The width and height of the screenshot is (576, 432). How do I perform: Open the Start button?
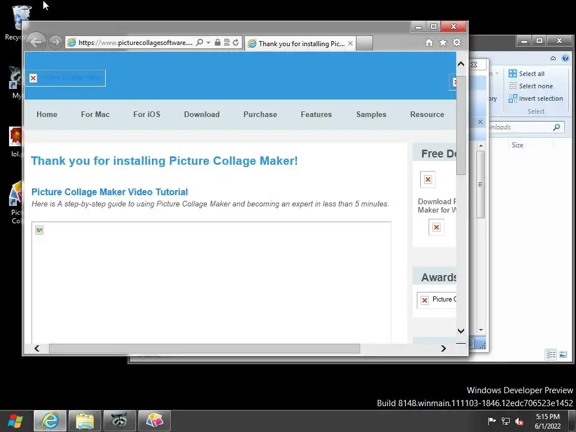coord(15,421)
